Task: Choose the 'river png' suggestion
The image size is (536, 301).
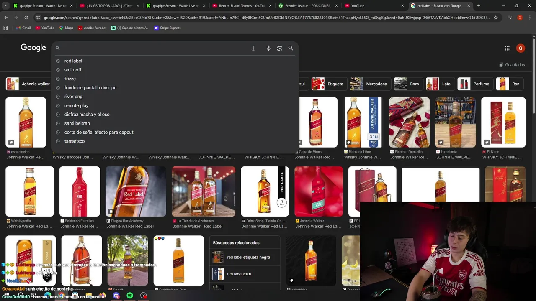Action: (x=175, y=97)
